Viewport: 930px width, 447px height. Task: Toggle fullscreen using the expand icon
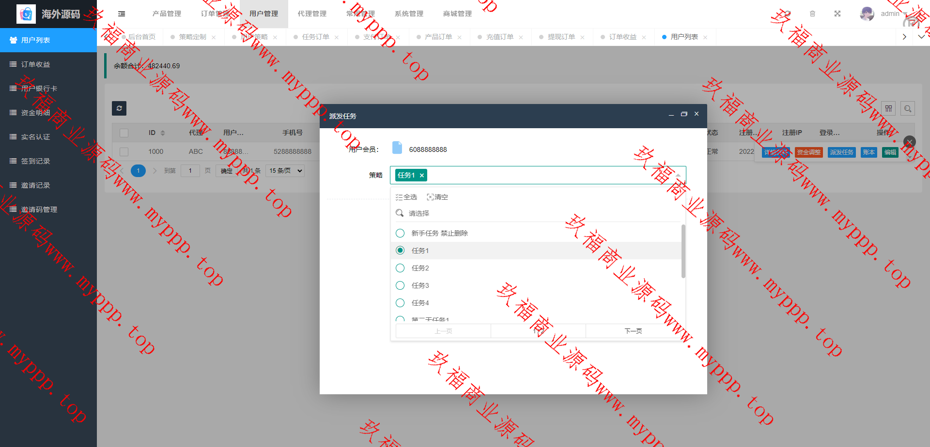[837, 14]
